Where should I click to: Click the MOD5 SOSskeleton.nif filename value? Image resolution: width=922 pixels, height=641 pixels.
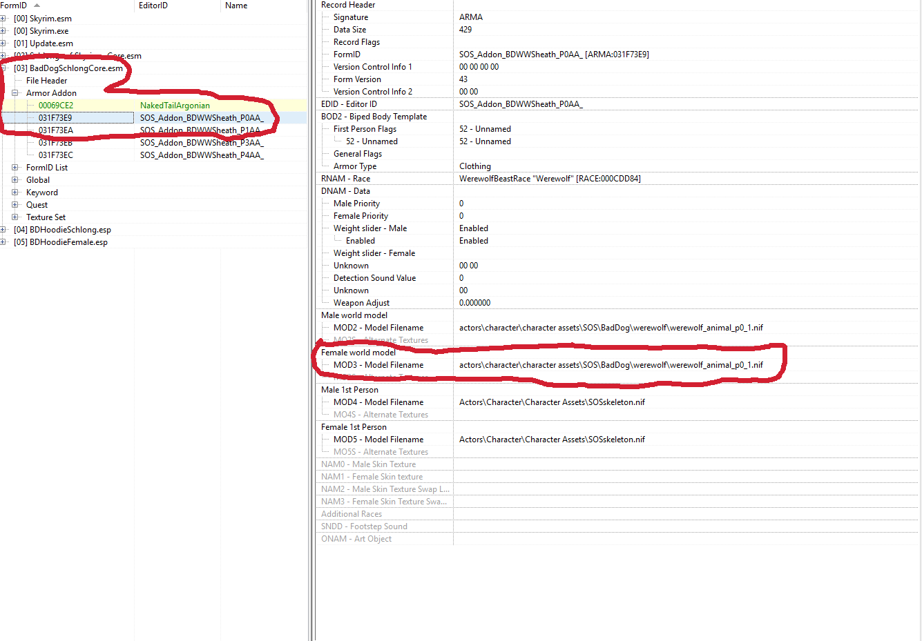[x=552, y=440]
